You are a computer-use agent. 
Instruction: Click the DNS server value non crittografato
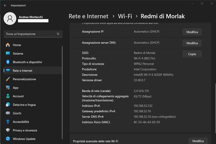point(155,117)
